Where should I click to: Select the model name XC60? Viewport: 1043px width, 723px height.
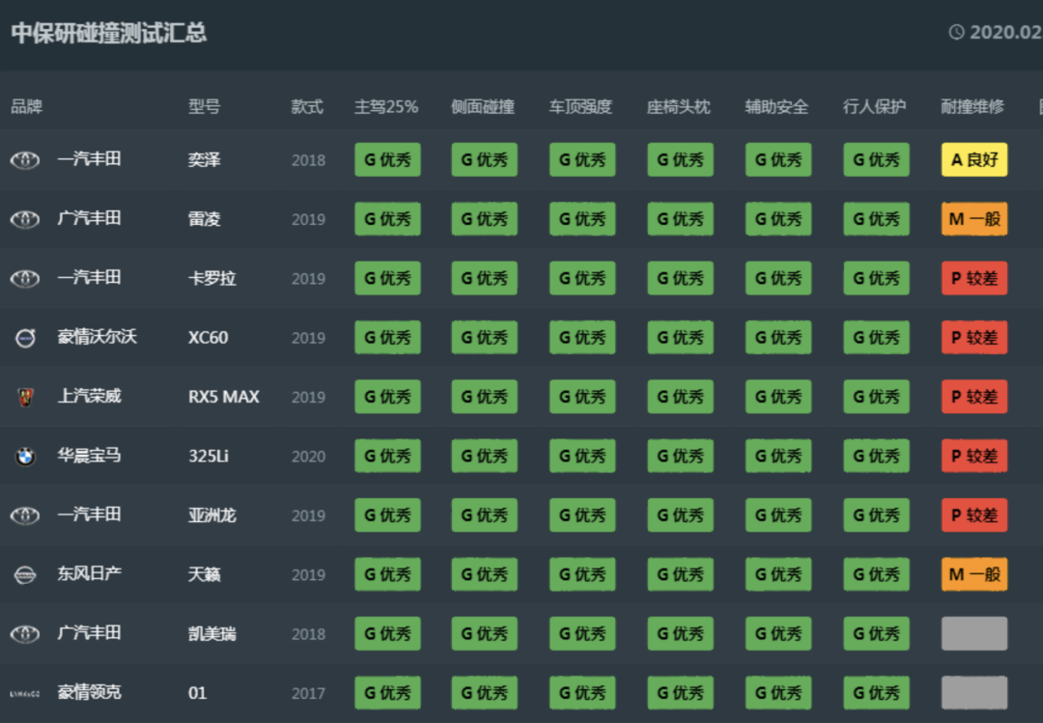coord(209,337)
